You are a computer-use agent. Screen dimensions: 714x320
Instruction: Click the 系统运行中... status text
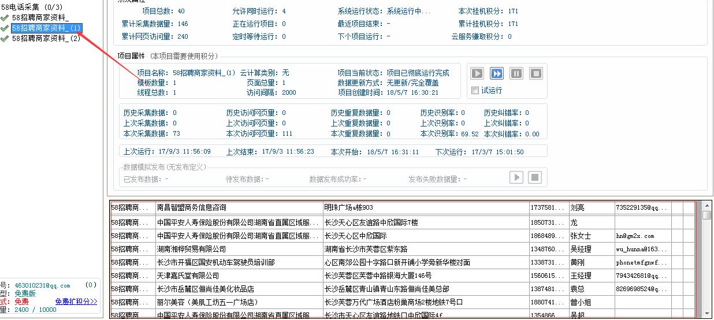pyautogui.click(x=408, y=11)
